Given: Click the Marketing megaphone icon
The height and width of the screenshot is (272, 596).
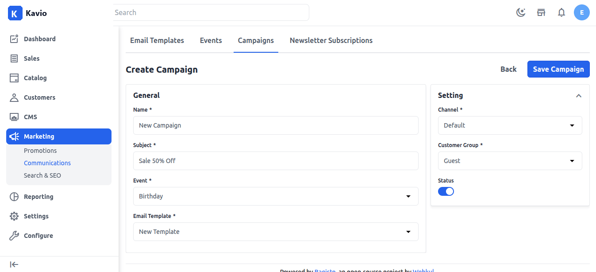Looking at the screenshot, I should (14, 136).
